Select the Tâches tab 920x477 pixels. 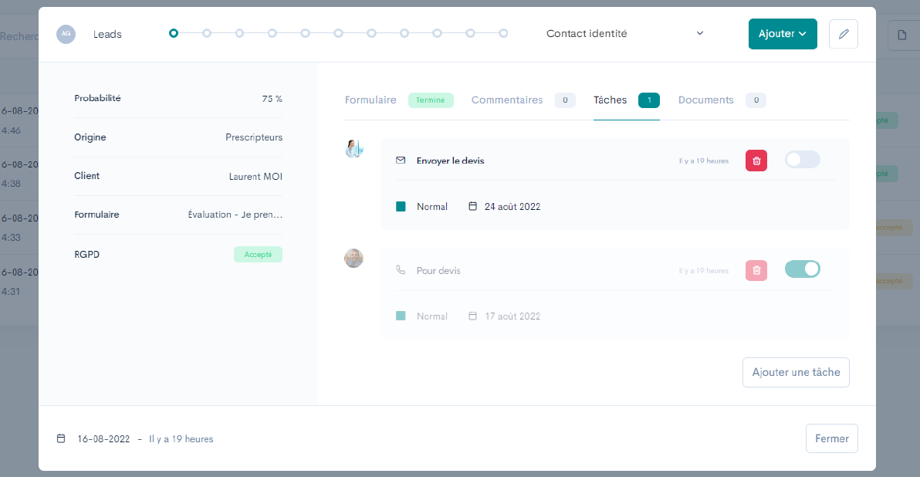point(611,100)
